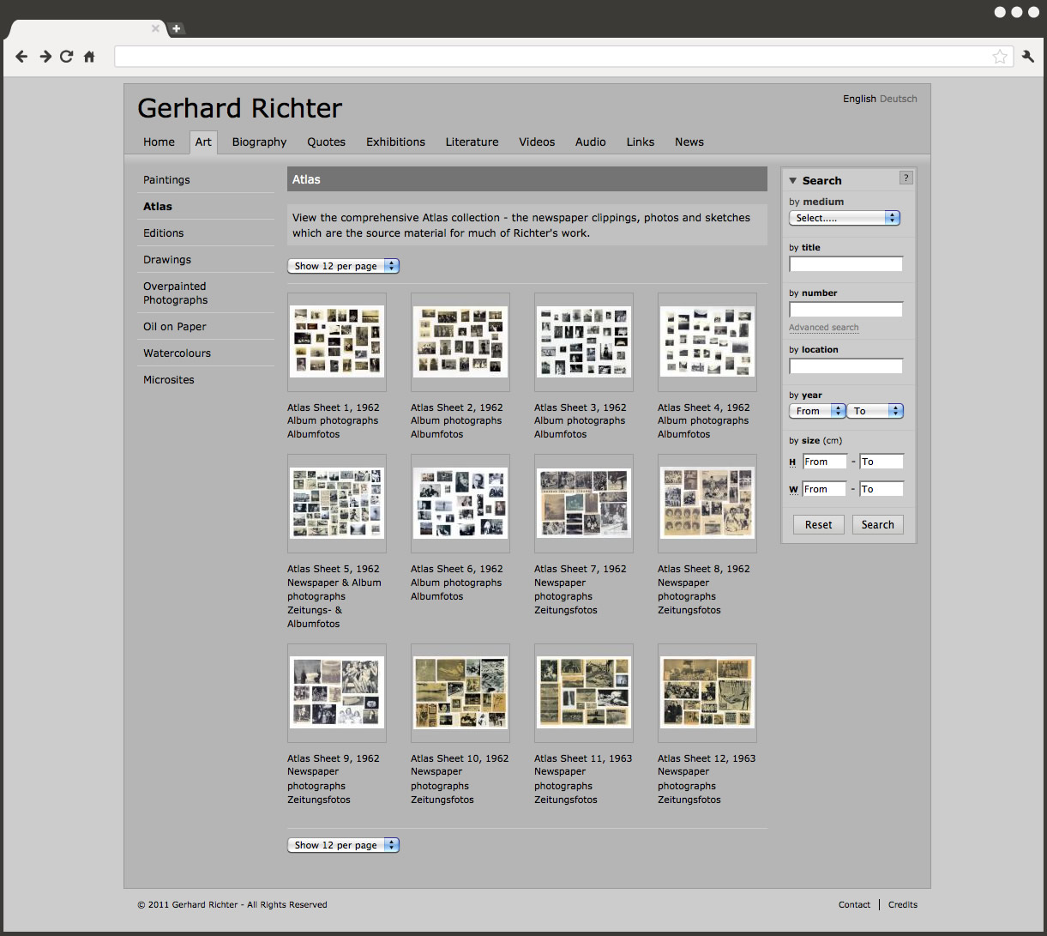The height and width of the screenshot is (936, 1047).
Task: Click the Advanced search link
Action: [823, 328]
